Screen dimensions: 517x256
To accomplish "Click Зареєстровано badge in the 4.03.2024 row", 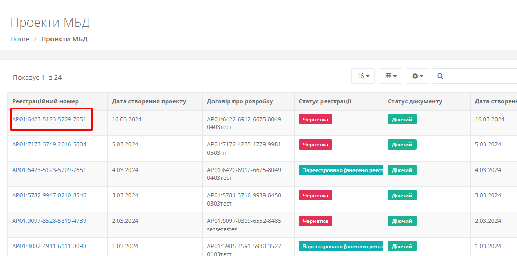I will [340, 170].
